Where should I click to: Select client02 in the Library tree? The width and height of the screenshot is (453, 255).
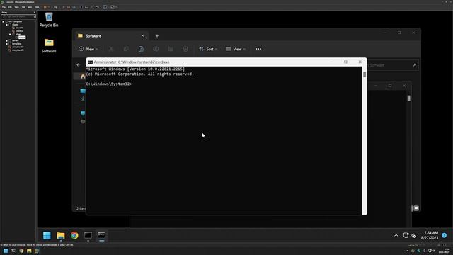click(19, 31)
